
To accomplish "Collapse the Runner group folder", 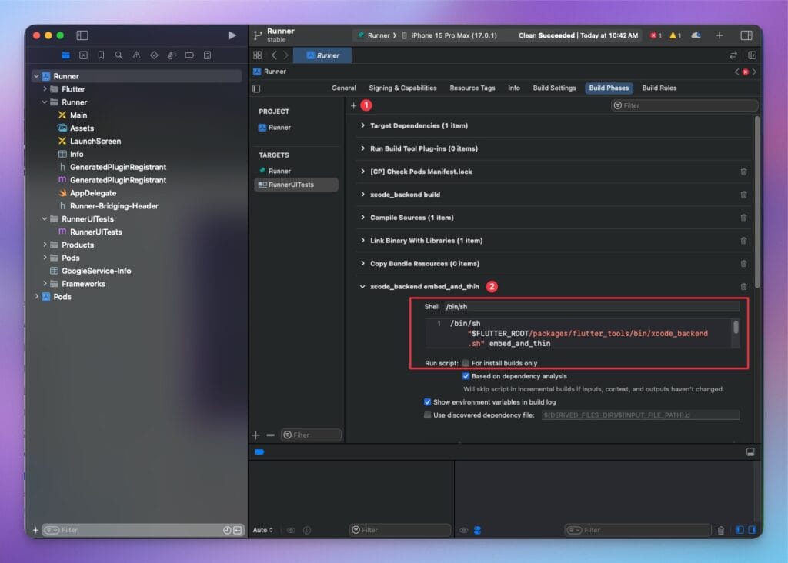I will pos(45,102).
